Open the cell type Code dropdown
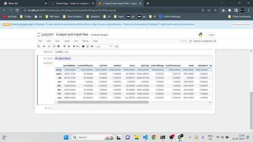This screenshot has height=142, width=253. click(104, 47)
